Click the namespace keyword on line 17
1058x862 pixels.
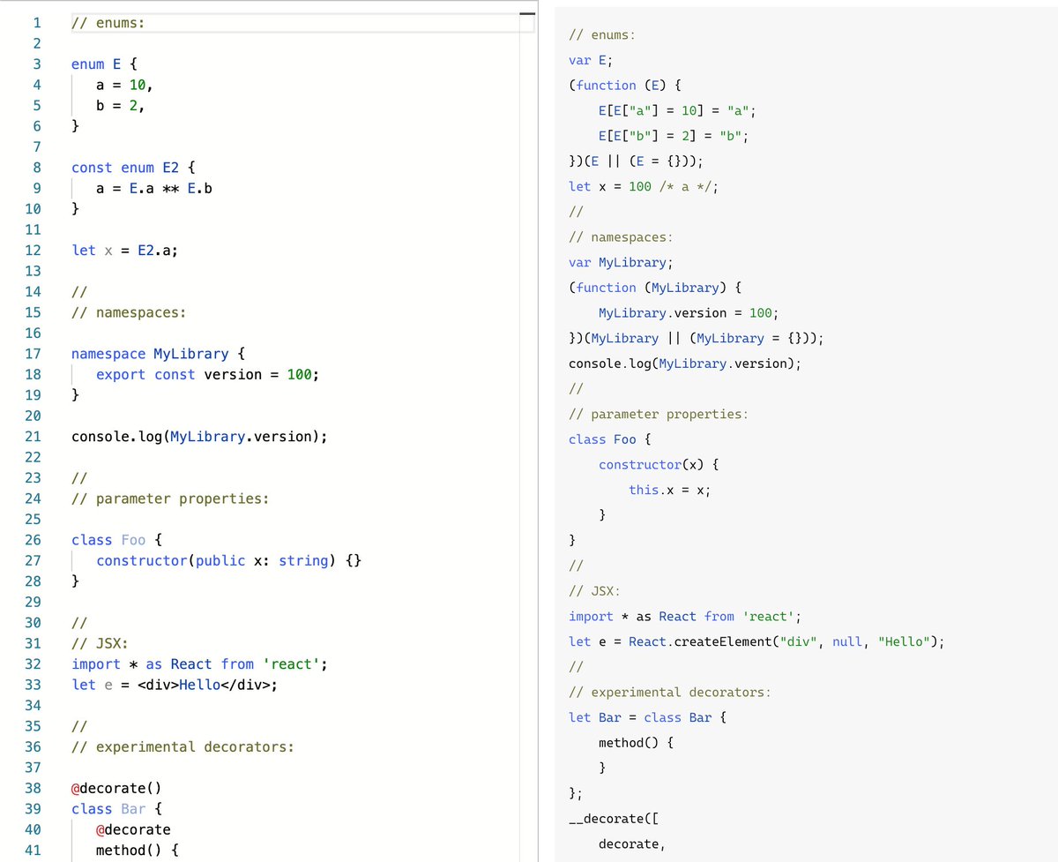click(x=108, y=353)
